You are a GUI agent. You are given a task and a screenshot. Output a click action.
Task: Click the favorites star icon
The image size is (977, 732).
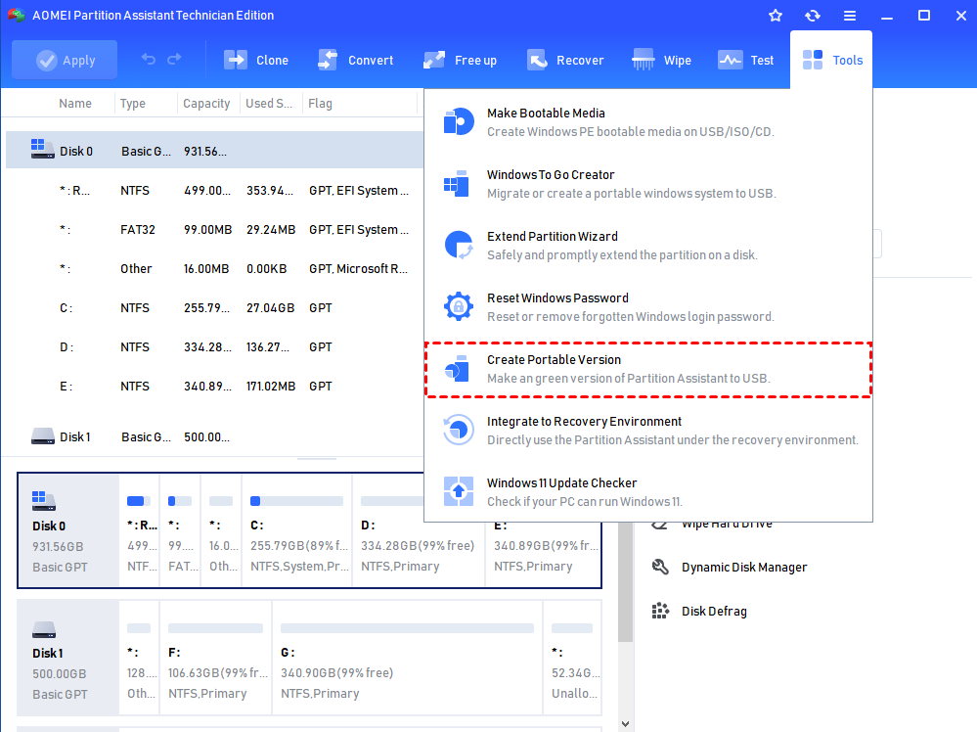(776, 16)
